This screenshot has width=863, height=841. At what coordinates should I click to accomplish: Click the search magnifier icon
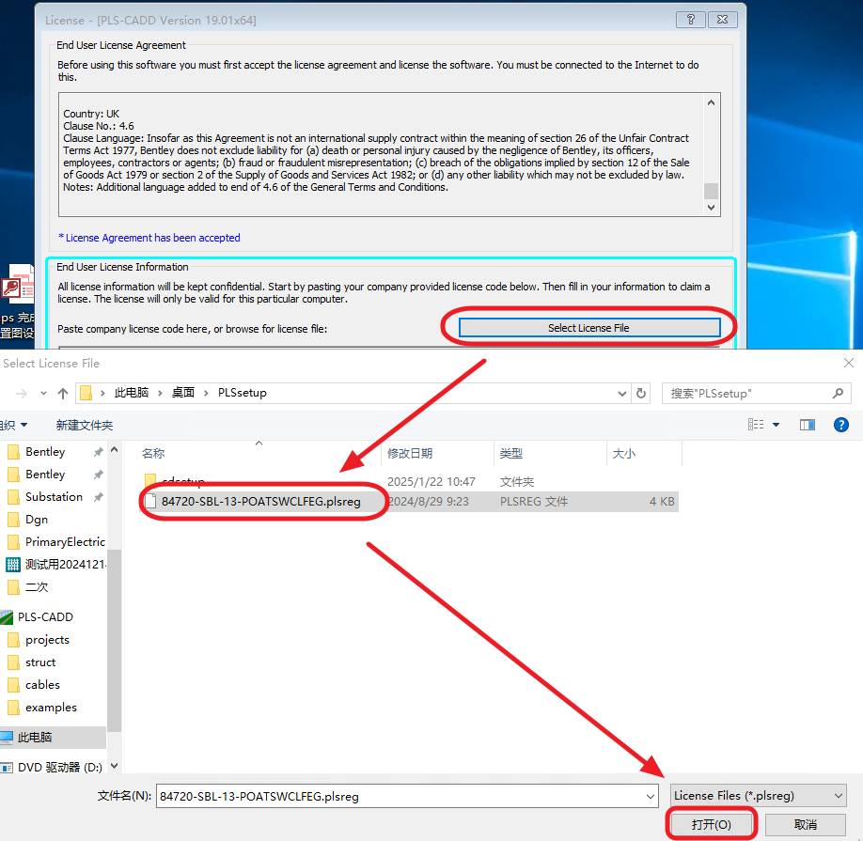point(838,394)
